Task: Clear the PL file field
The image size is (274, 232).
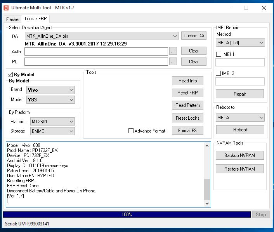Action: point(194,62)
